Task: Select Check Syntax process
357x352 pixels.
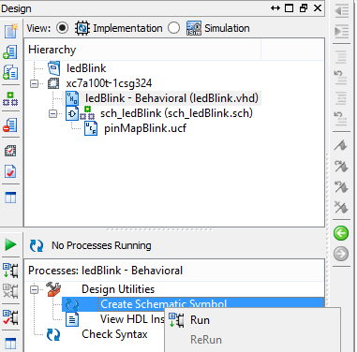Action: click(x=114, y=334)
